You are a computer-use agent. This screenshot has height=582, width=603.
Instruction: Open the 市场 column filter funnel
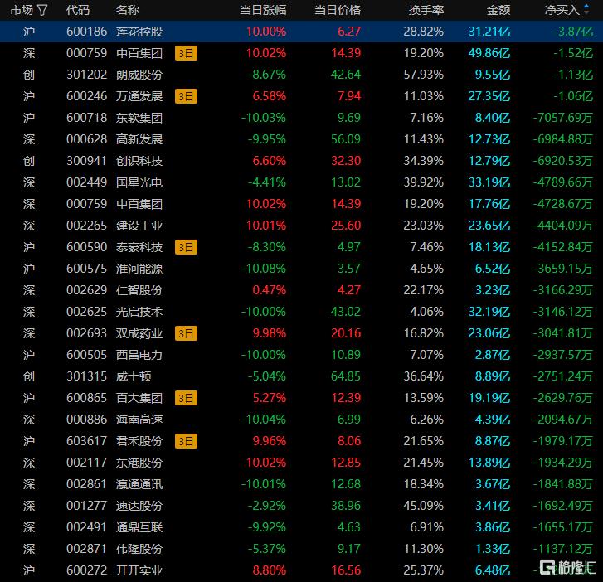(42, 10)
